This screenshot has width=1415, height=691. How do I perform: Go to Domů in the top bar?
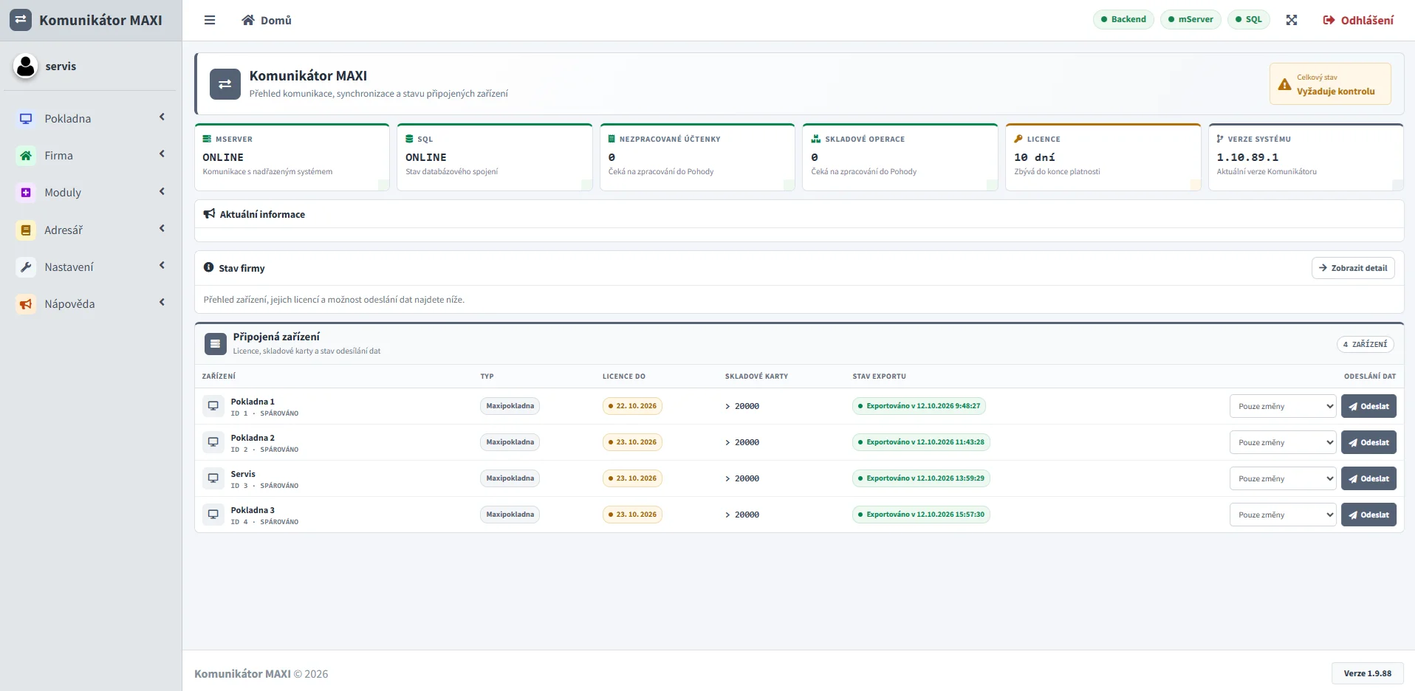point(267,20)
